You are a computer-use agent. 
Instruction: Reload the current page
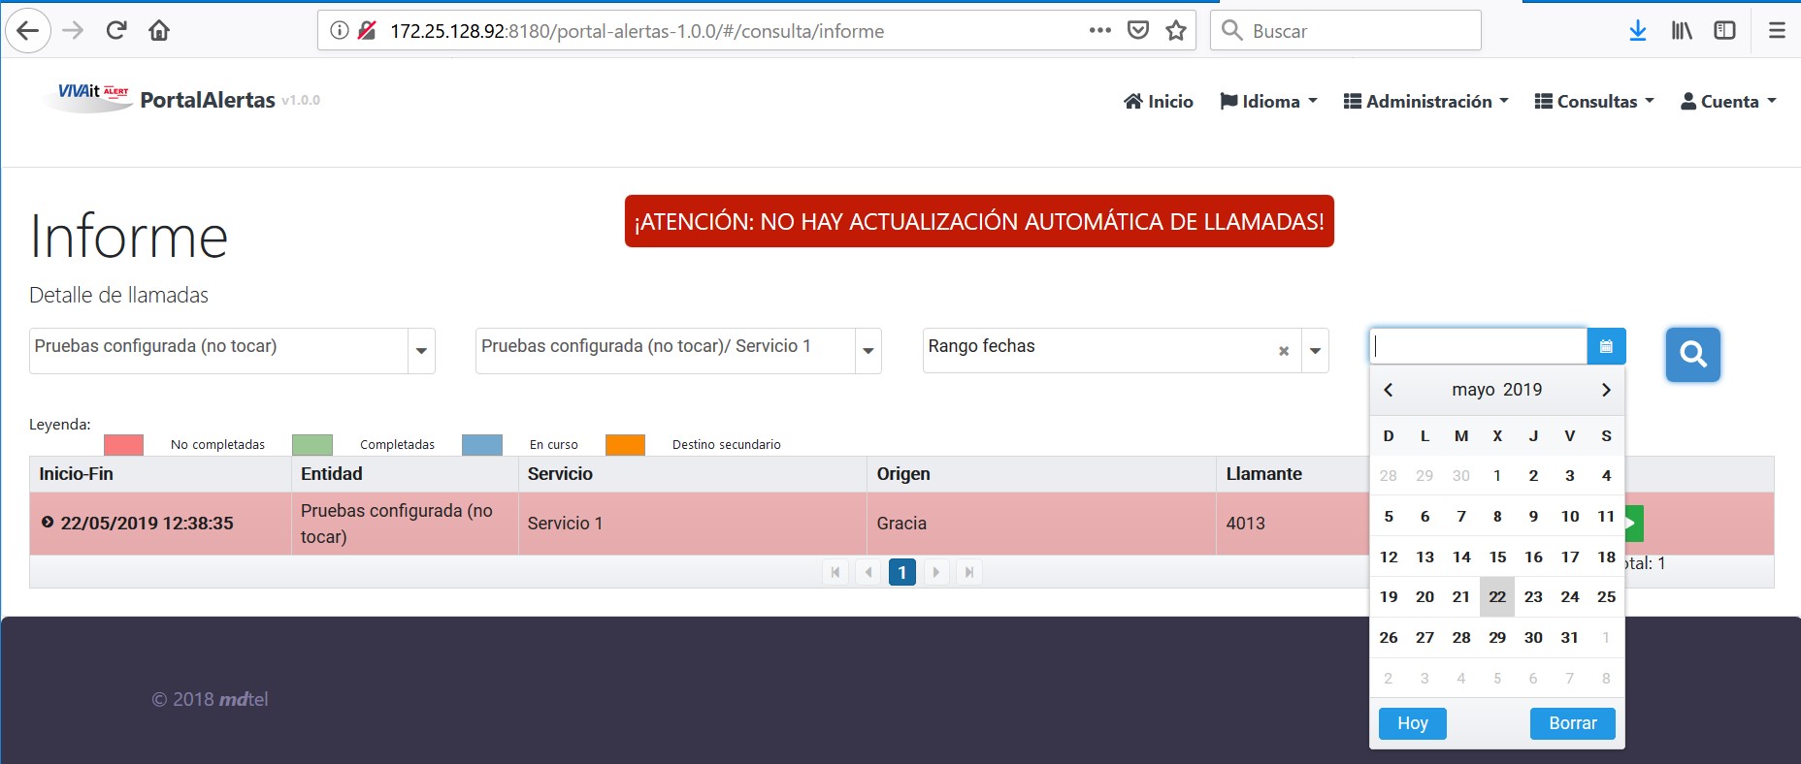(x=116, y=31)
